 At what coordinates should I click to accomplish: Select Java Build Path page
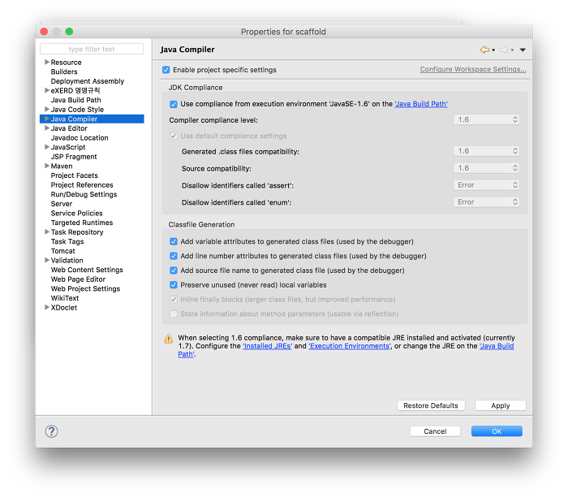(75, 100)
